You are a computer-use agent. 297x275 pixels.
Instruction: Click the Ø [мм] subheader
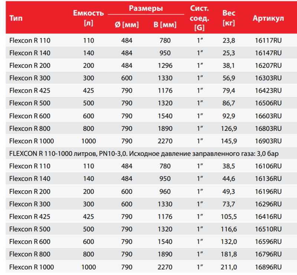(x=127, y=25)
